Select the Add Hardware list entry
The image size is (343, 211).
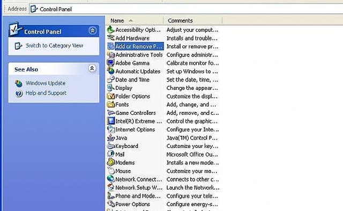pyautogui.click(x=132, y=38)
